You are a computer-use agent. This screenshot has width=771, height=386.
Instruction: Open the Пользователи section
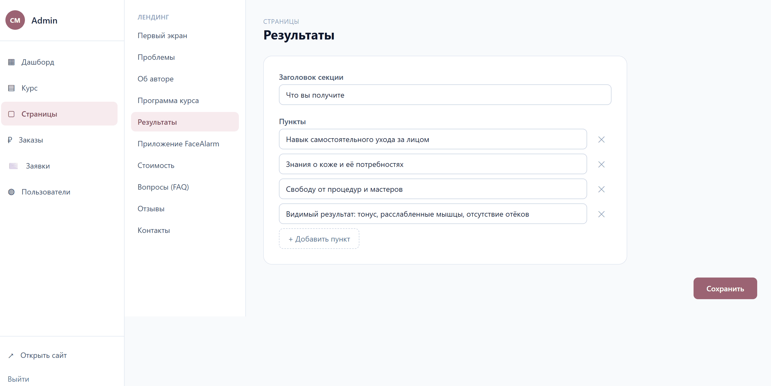(59, 192)
